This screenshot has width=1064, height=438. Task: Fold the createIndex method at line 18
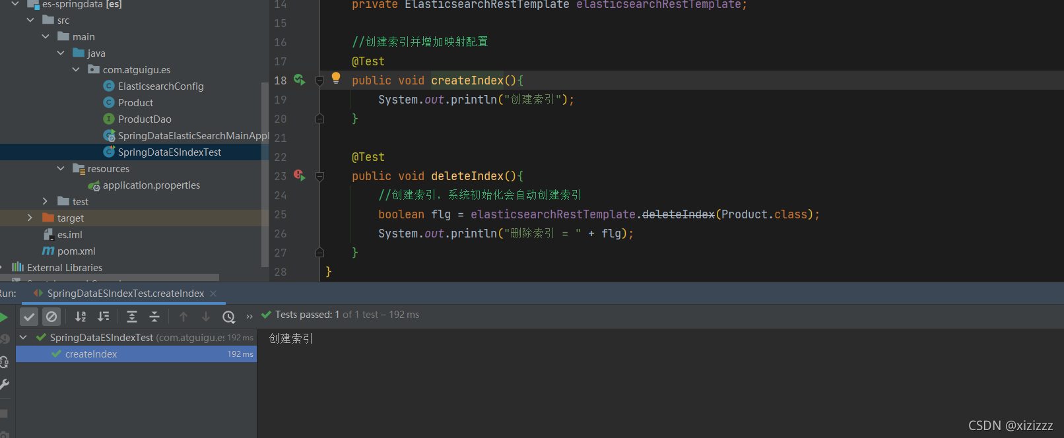tap(319, 80)
